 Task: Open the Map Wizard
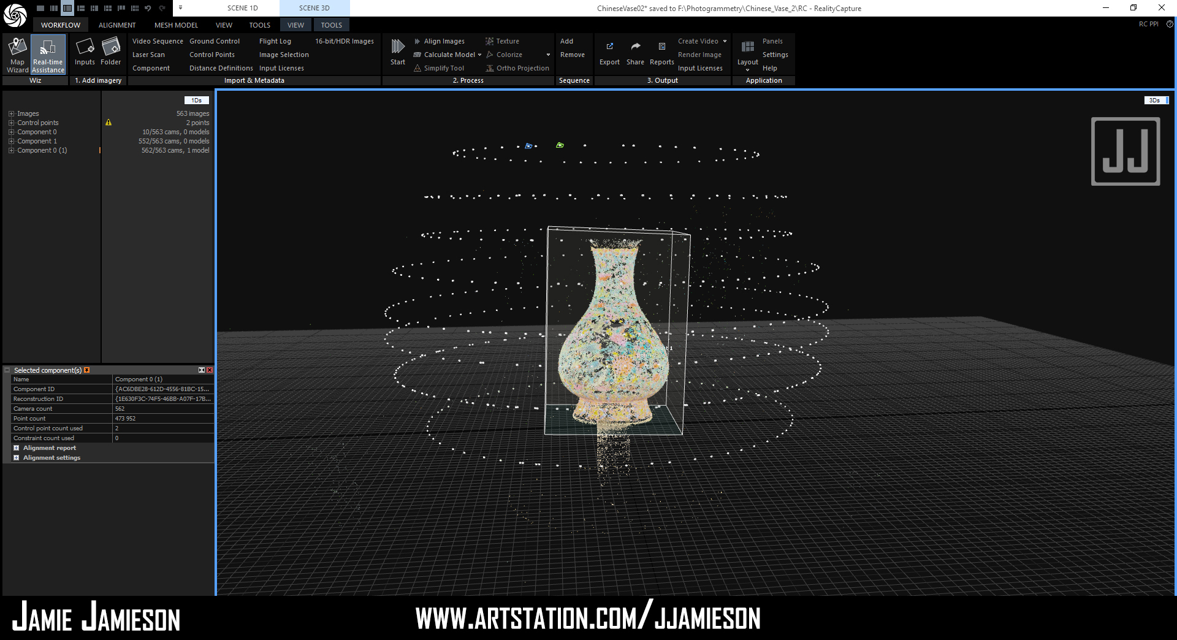point(17,55)
